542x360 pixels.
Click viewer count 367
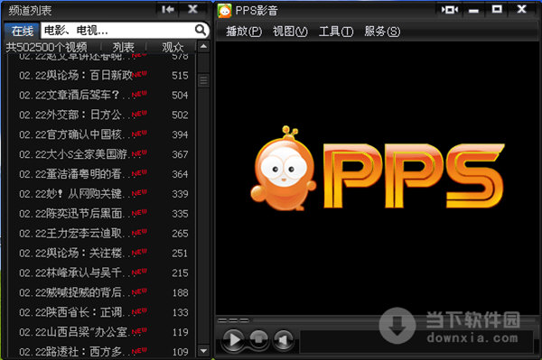pos(180,154)
